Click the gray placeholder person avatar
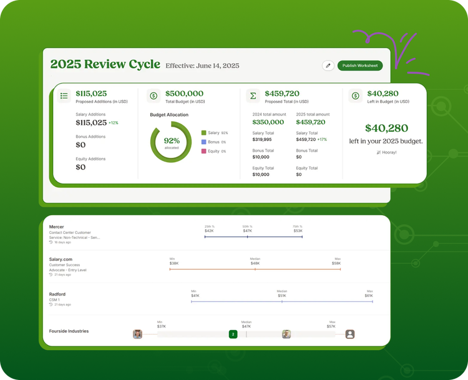Viewport: 468px width, 380px height. (x=350, y=334)
